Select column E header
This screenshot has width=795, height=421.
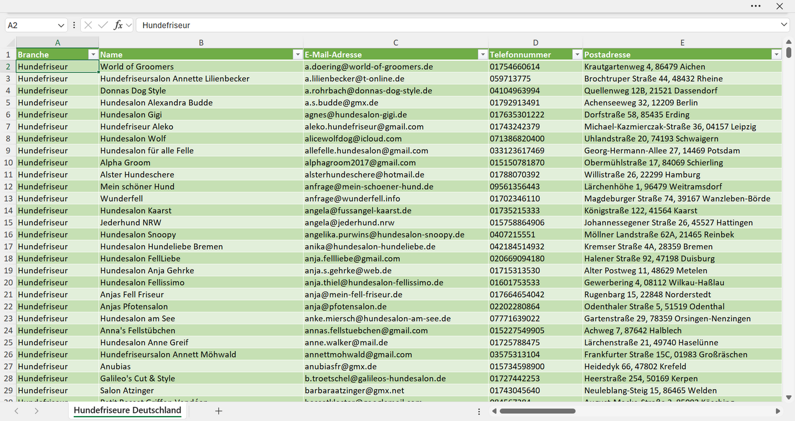(682, 42)
